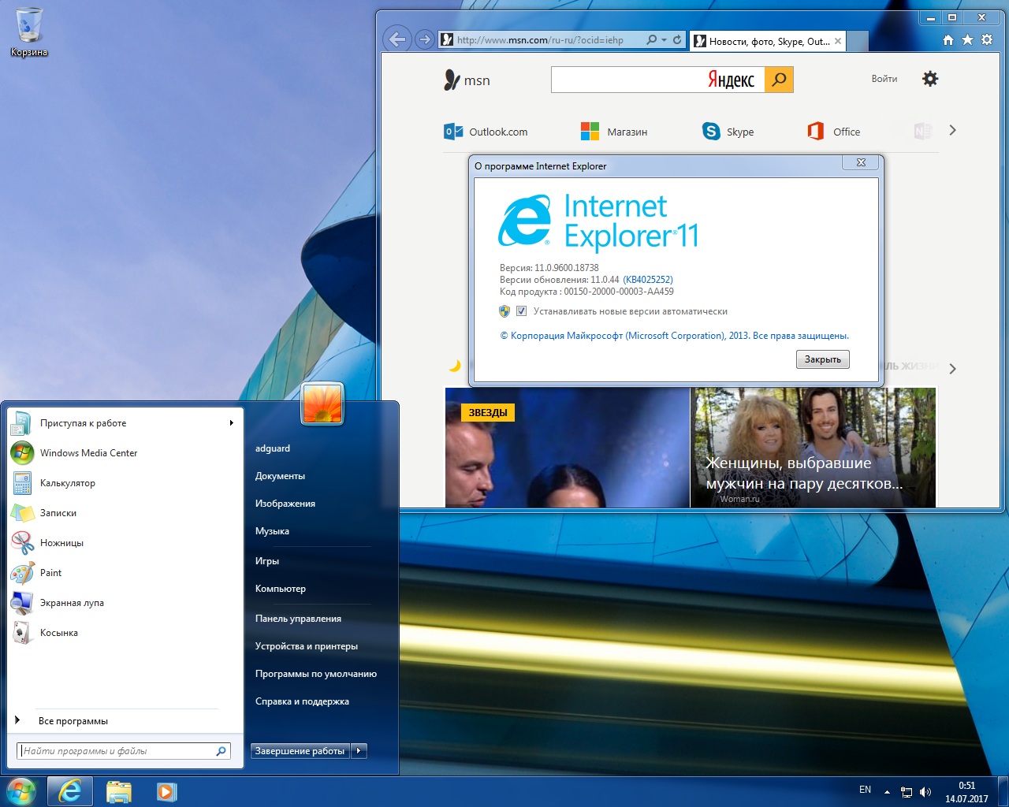Open the Женщины, выбравшие мужчин article

(814, 447)
